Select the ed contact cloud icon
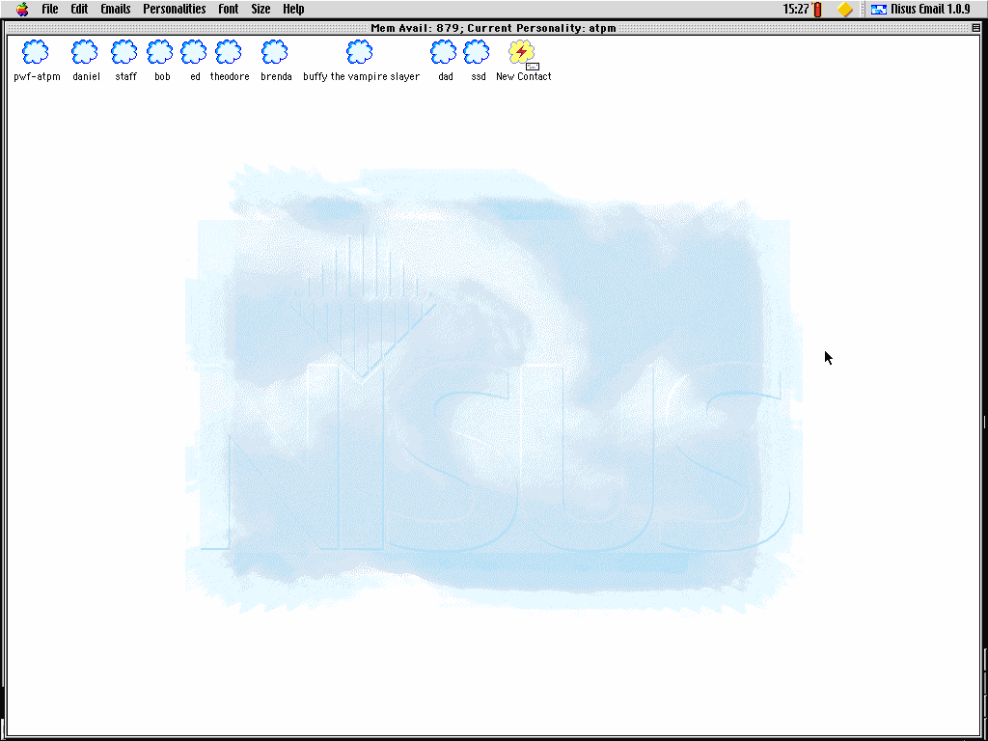This screenshot has height=741, width=988. [x=193, y=52]
